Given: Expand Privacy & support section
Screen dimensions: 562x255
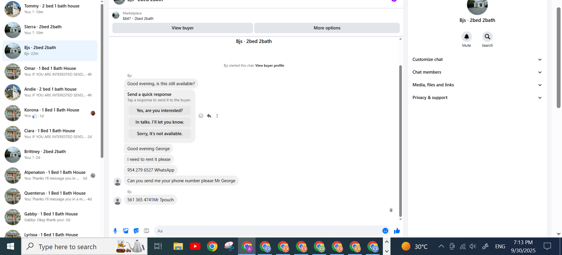Looking at the screenshot, I should [x=477, y=98].
